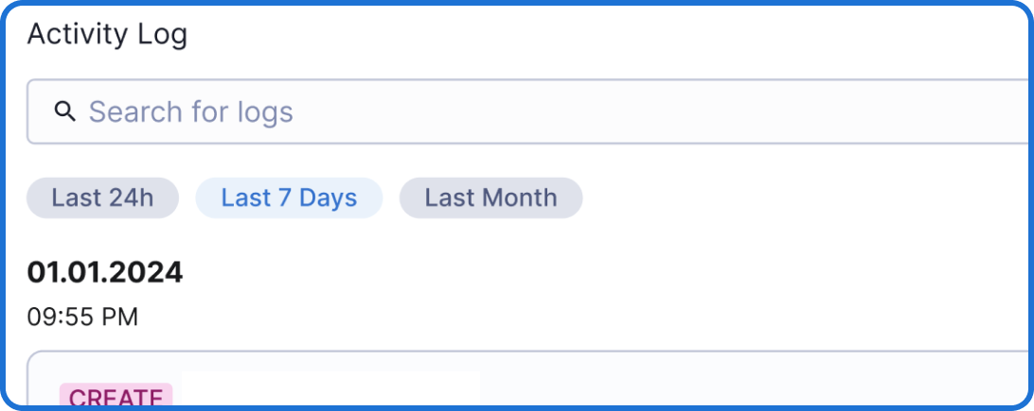Select the 09:55 PM timestamp
Image resolution: width=1034 pixels, height=411 pixels.
click(x=82, y=317)
